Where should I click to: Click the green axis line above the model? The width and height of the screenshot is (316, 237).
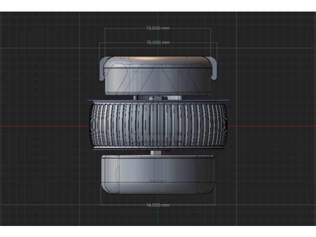[x=158, y=18]
